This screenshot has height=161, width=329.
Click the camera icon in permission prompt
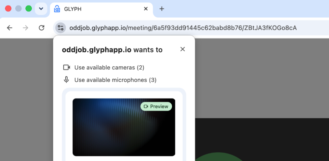[67, 67]
